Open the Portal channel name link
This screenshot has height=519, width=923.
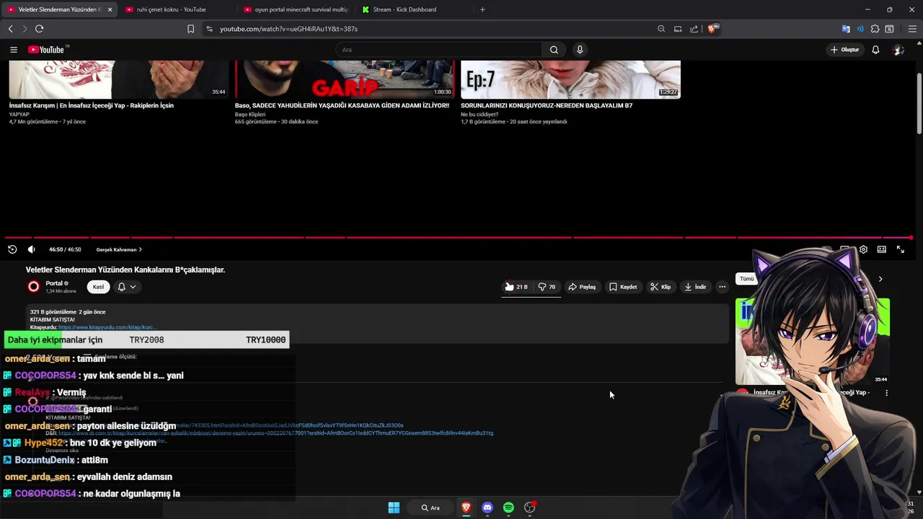pos(54,283)
